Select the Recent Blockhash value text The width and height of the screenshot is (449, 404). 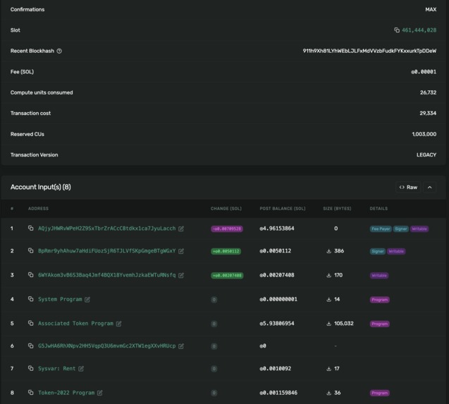coord(369,51)
